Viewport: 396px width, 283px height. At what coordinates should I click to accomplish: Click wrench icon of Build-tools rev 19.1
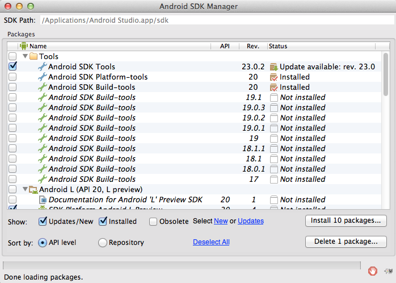coord(42,97)
